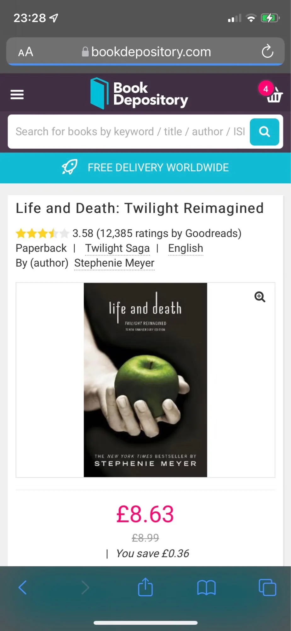Show all open Safari tabs
This screenshot has width=291, height=631.
[x=267, y=587]
